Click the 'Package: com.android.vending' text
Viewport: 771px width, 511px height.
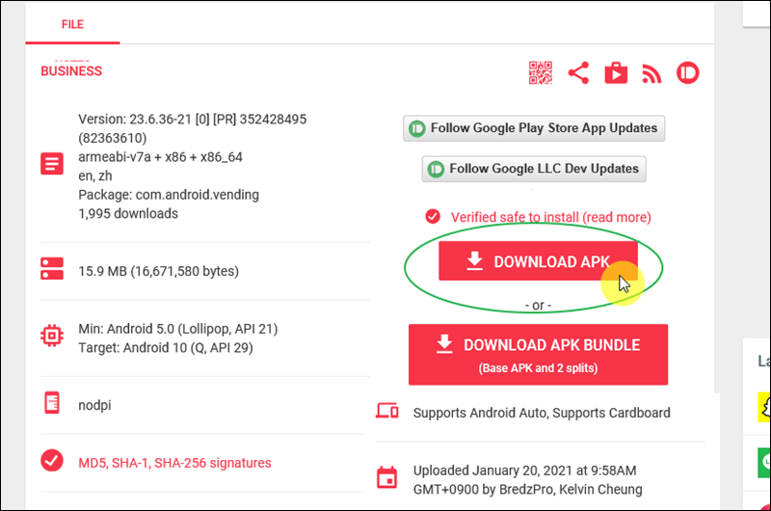point(169,195)
